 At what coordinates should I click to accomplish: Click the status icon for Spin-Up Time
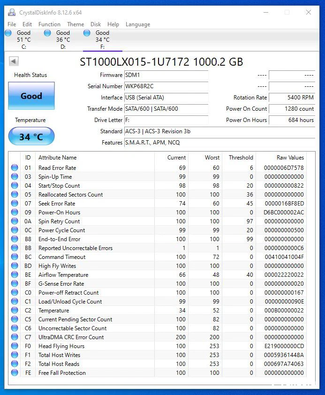click(15, 176)
